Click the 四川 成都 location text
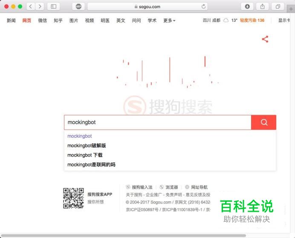Viewport: 295px width, 238px height. coord(211,20)
